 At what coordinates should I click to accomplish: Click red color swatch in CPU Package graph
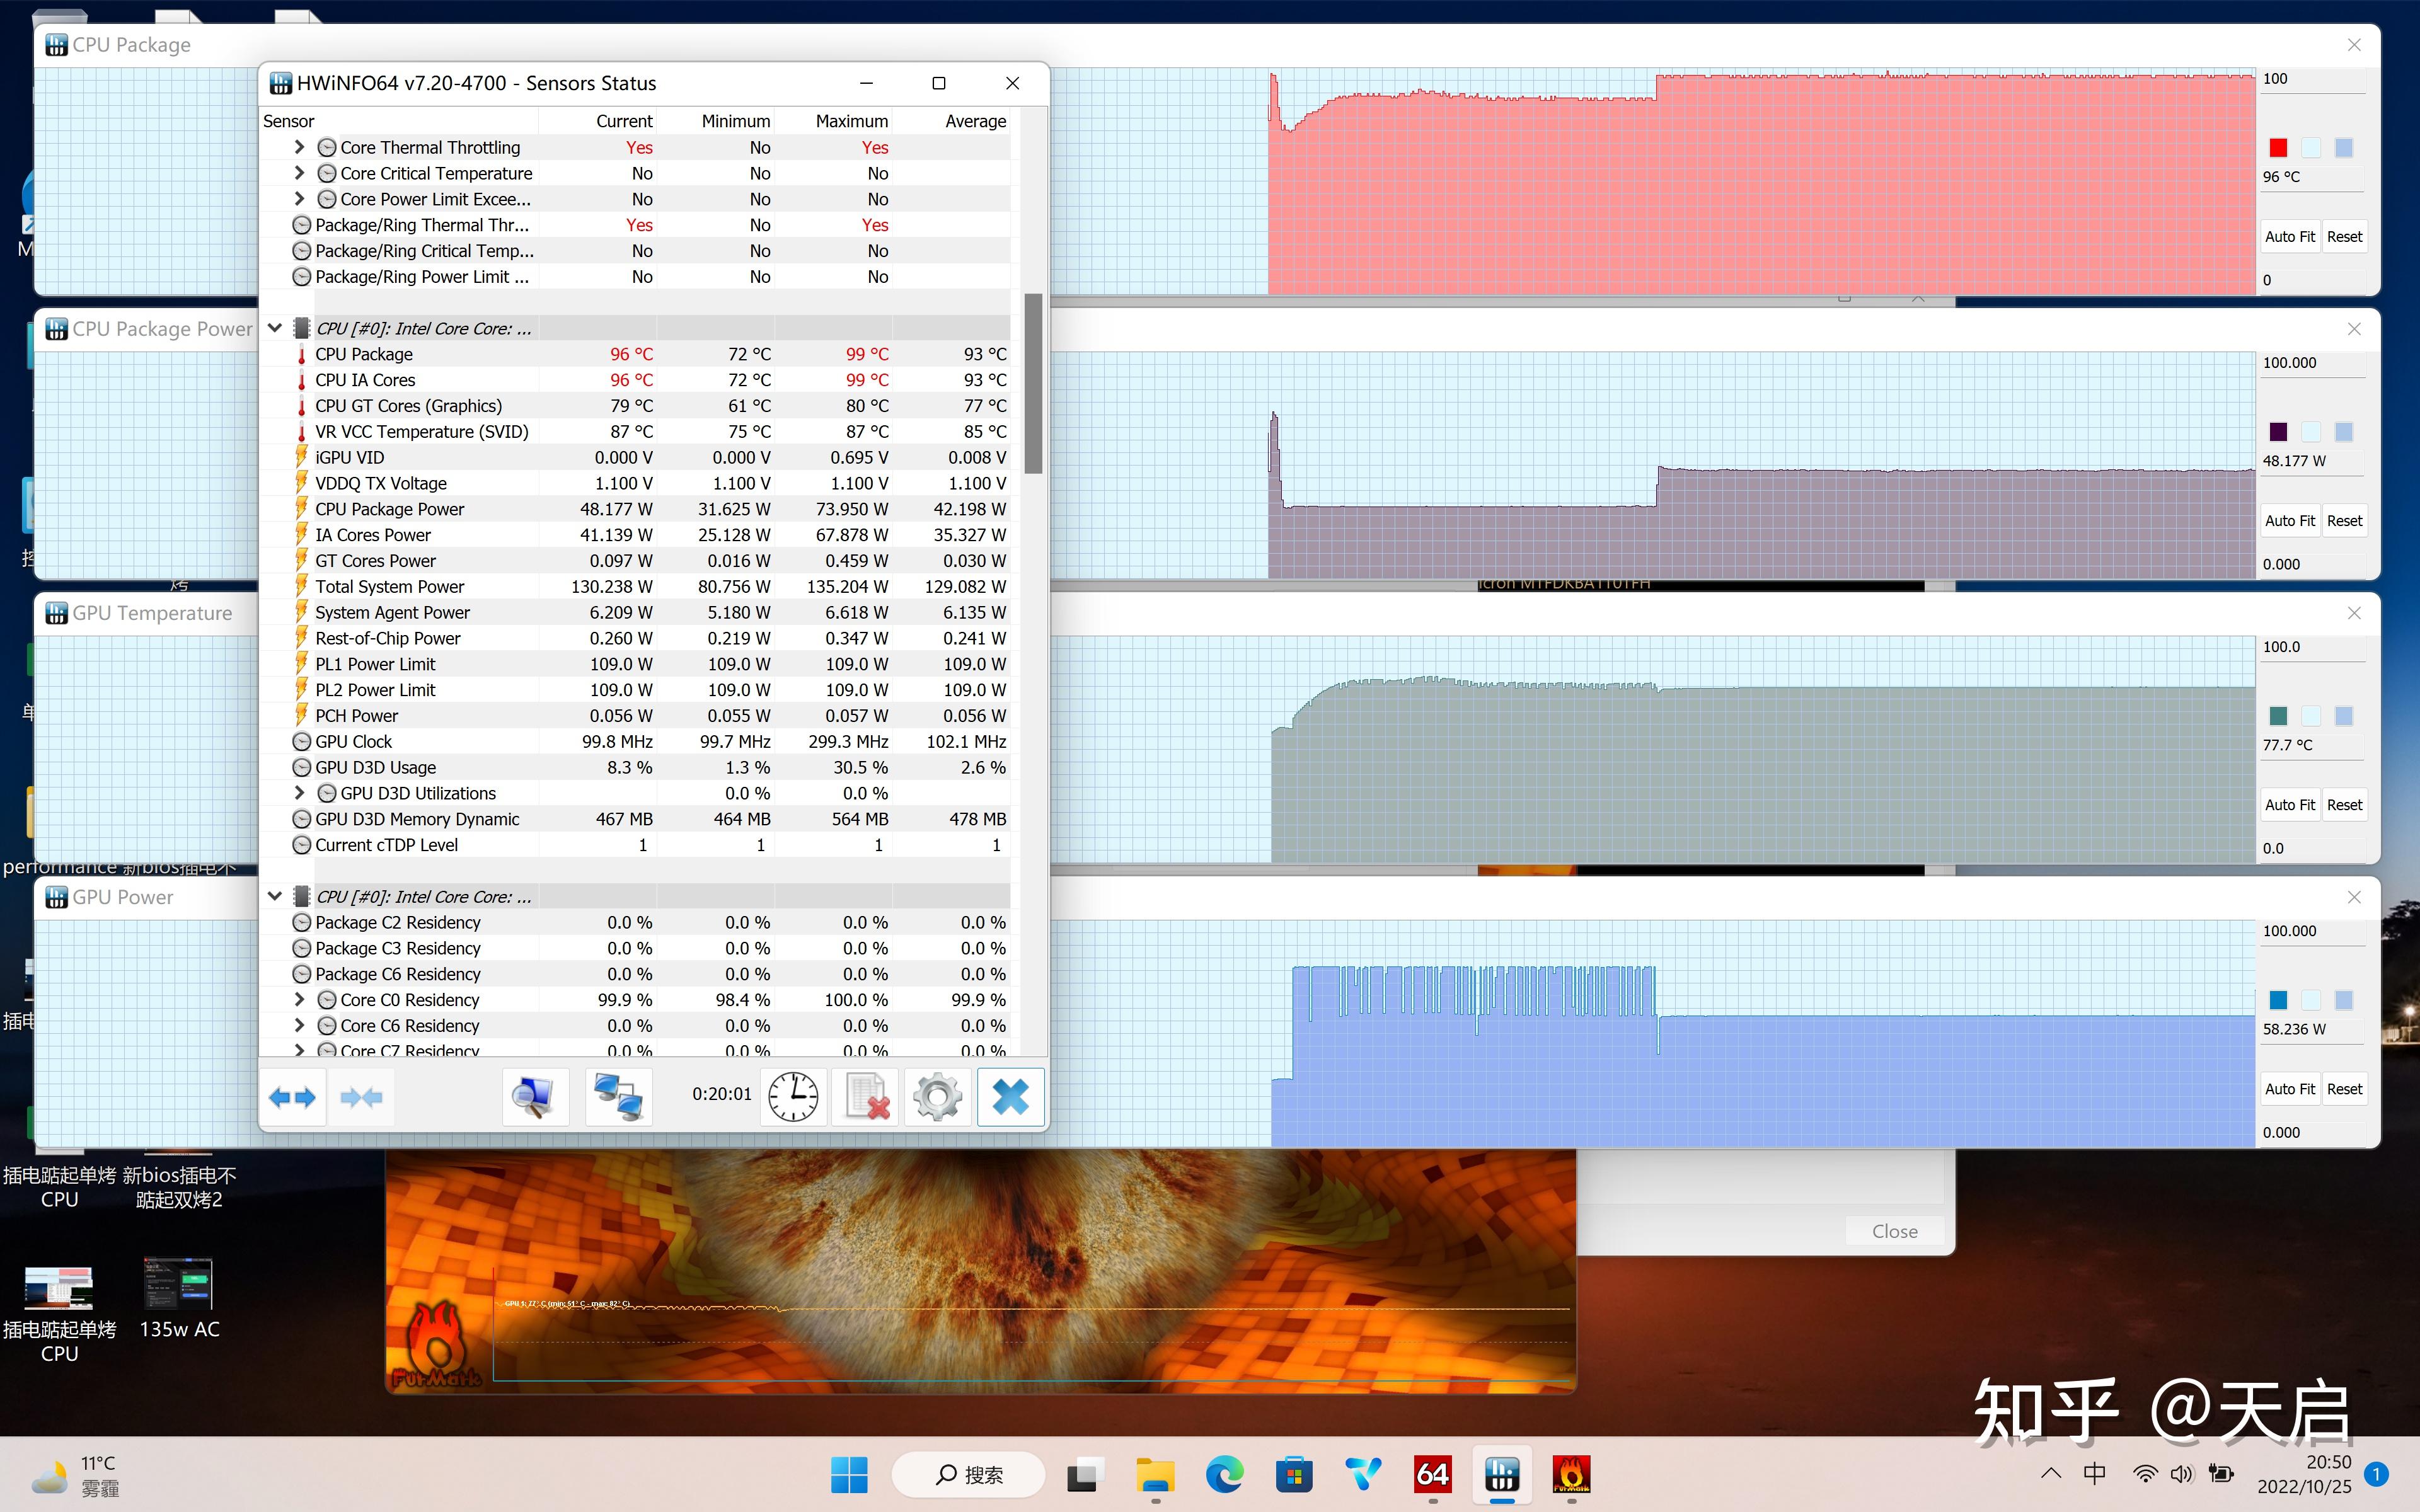click(2278, 148)
